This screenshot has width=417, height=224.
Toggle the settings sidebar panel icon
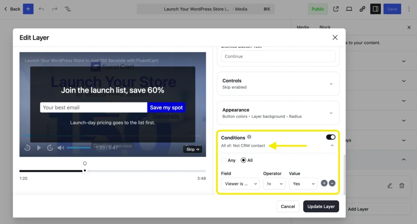click(x=375, y=9)
